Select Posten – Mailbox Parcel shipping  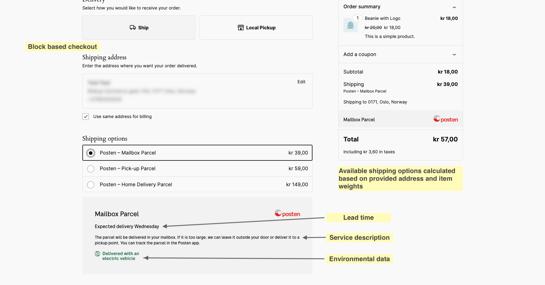(197, 153)
